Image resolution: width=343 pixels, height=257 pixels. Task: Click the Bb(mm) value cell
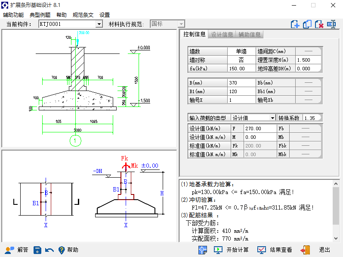(309, 83)
